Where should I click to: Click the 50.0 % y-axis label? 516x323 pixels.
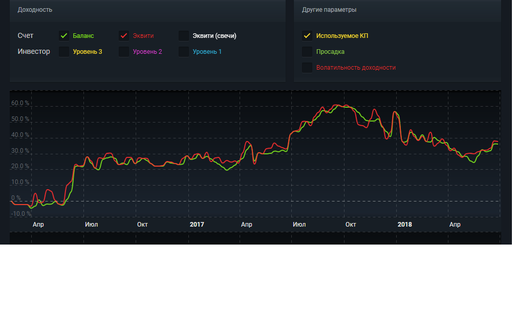click(20, 119)
